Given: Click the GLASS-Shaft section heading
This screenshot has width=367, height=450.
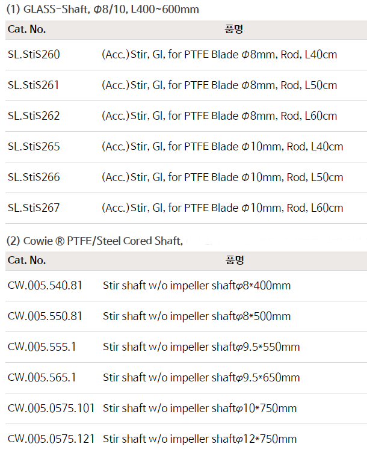Looking at the screenshot, I should (102, 10).
